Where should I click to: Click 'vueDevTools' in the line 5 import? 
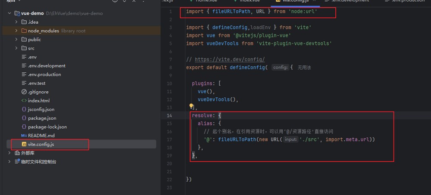tap(222, 43)
